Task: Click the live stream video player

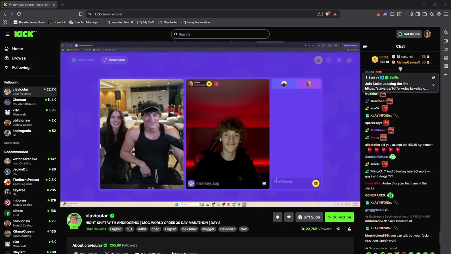Action: click(210, 125)
